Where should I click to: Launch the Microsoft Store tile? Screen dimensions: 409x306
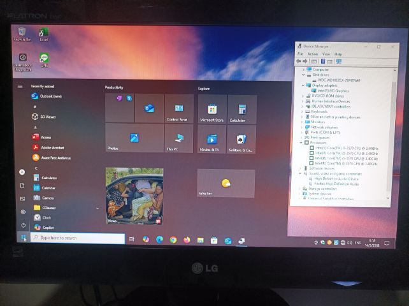(x=212, y=109)
